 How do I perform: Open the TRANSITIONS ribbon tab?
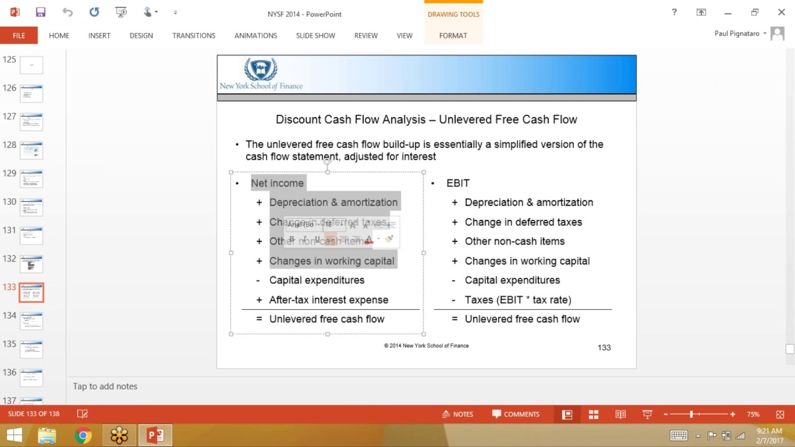[194, 35]
